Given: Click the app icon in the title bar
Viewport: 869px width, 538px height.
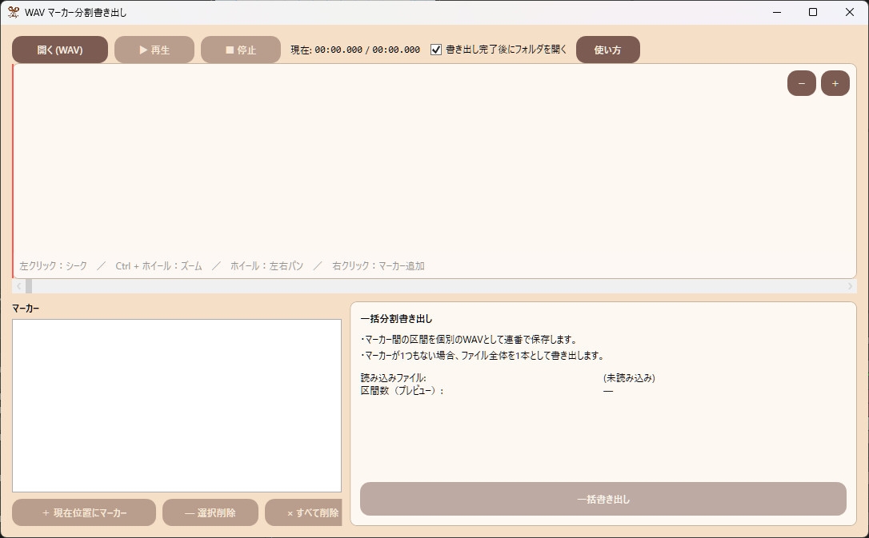Looking at the screenshot, I should [13, 12].
